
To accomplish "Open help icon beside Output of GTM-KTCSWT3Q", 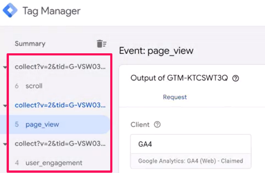I will tap(235, 78).
